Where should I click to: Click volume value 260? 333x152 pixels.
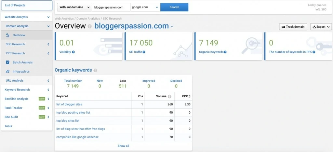coord(170,104)
